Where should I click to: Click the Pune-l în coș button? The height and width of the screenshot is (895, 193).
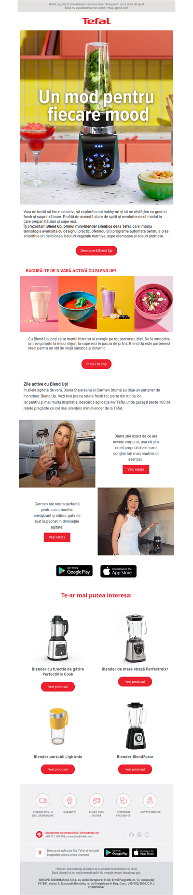(x=96, y=364)
